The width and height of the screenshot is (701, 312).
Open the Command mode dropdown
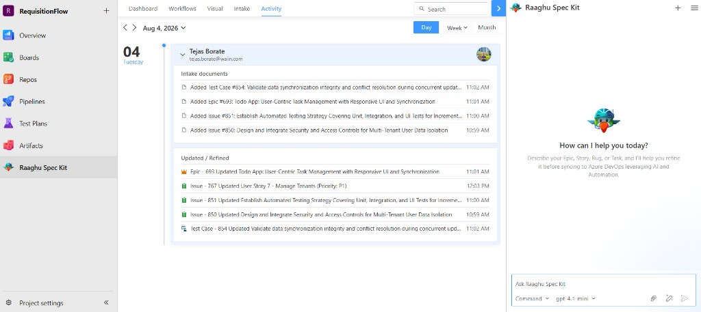pyautogui.click(x=532, y=298)
